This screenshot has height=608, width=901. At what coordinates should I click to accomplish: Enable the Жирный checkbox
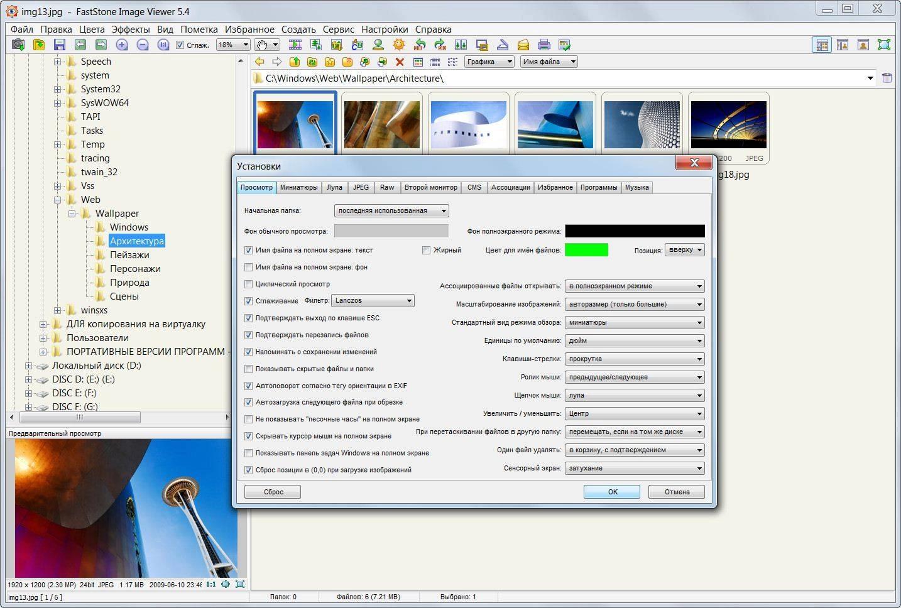(426, 250)
